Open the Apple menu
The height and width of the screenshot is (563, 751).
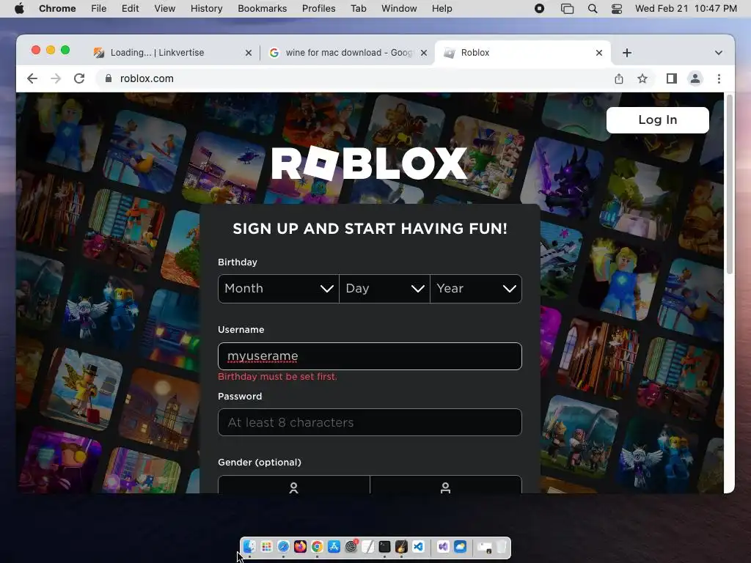click(19, 9)
